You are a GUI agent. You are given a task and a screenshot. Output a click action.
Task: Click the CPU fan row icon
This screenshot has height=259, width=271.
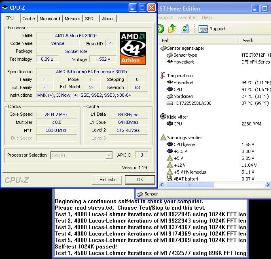click(170, 123)
